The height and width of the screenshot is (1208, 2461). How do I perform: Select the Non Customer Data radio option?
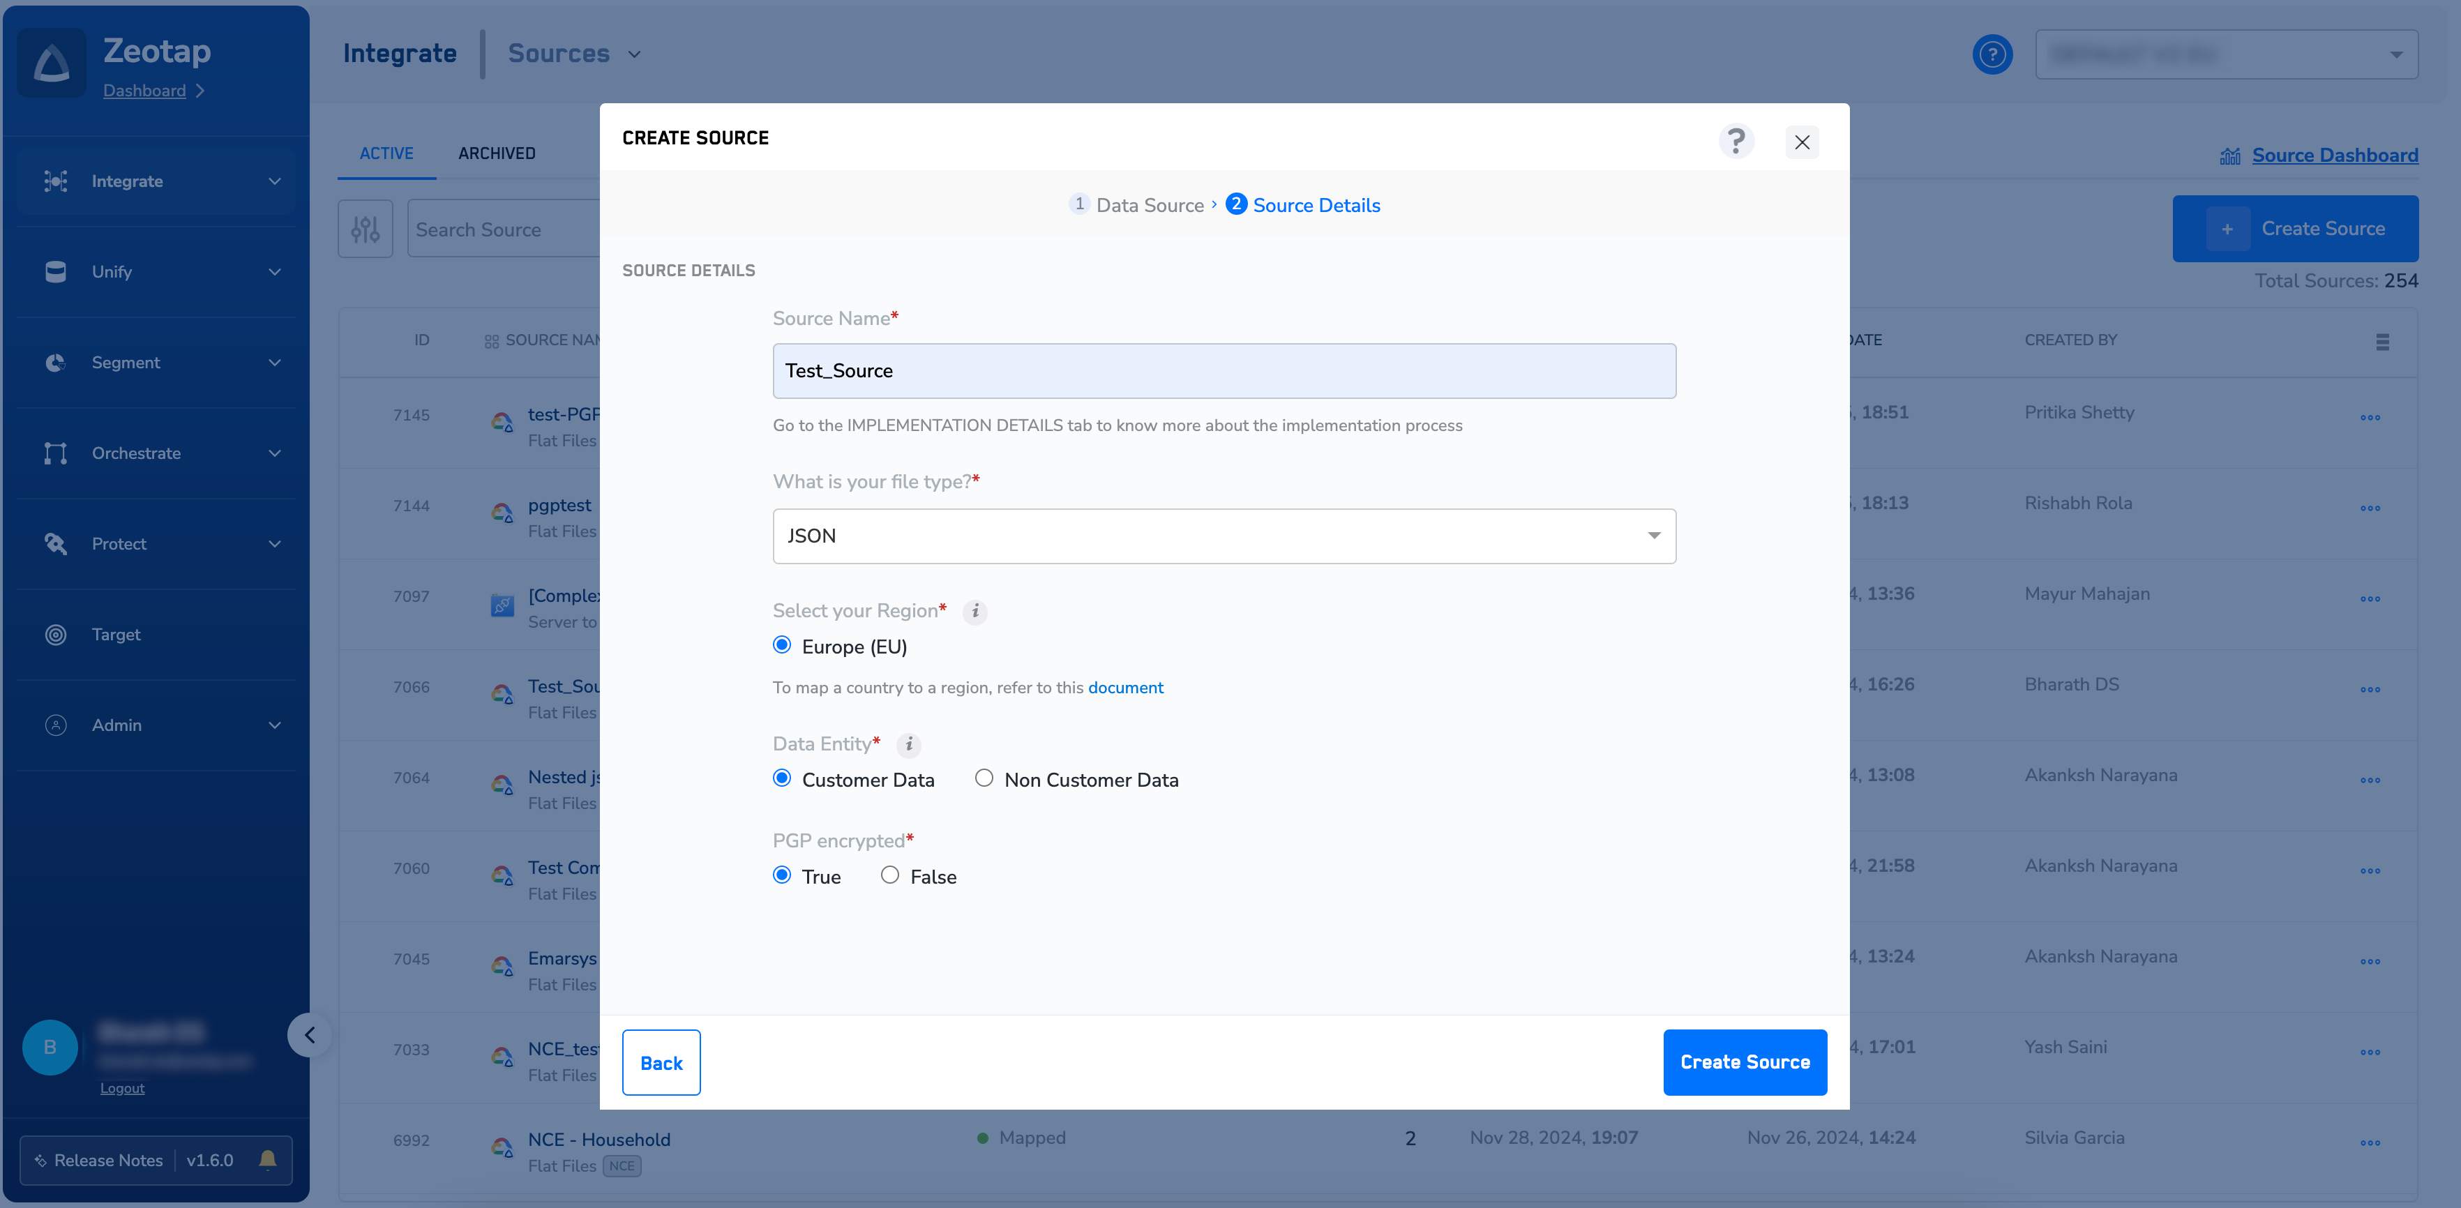tap(984, 778)
